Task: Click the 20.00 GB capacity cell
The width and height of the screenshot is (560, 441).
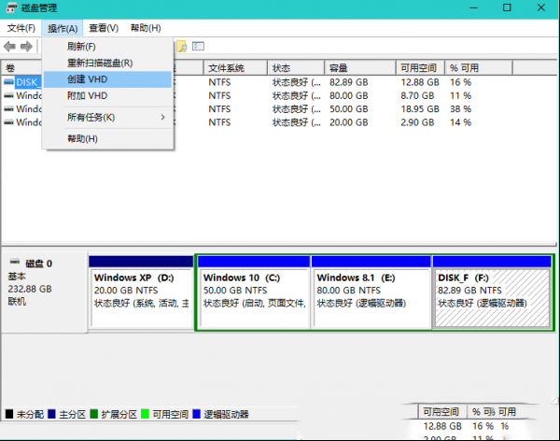Action: click(348, 122)
